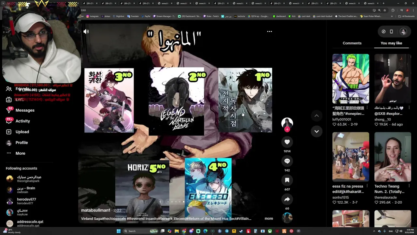
Task: Click the phone app icon at the top right
Action: coord(391,32)
